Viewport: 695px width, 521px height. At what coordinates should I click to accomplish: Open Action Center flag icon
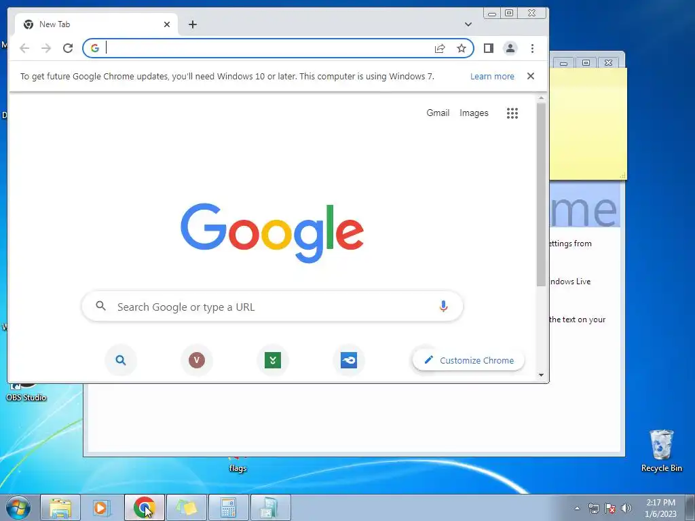click(610, 508)
